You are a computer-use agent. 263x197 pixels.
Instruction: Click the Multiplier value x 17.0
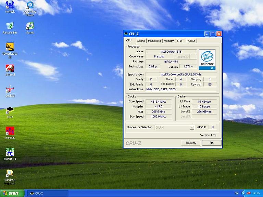(158, 107)
